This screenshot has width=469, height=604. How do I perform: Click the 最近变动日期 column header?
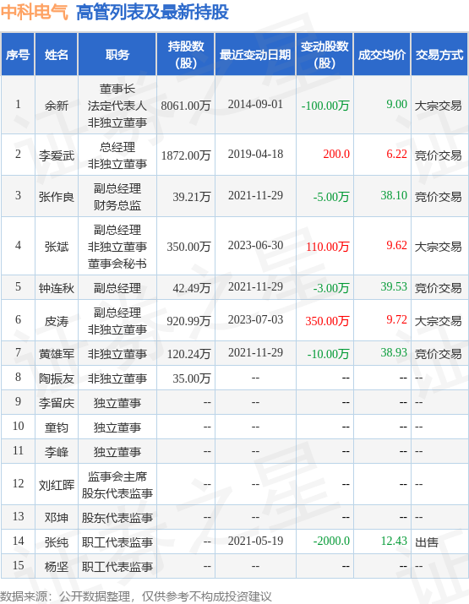[255, 55]
